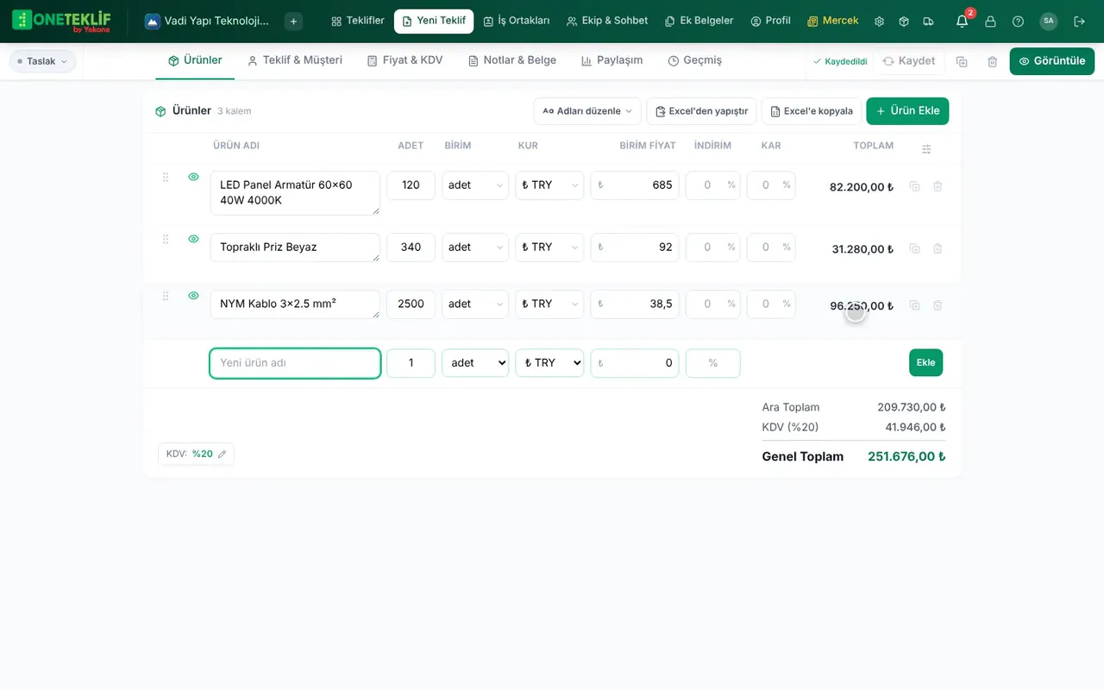
Task: Go to Teklifler in top navigation
Action: [358, 21]
